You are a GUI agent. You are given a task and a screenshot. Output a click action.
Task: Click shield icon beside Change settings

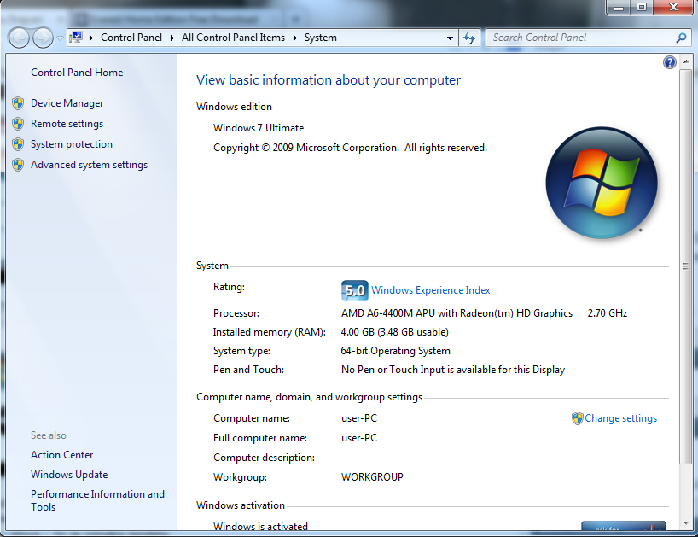point(578,418)
